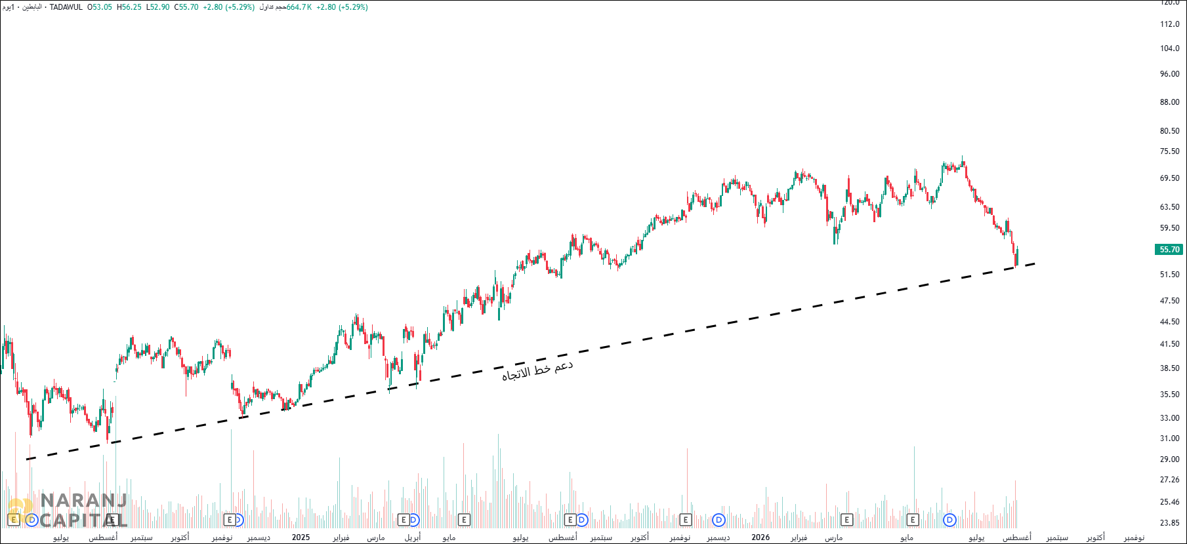Click the earnings E marker above نوفمبر 2025
This screenshot has height=544, width=1187.
(686, 520)
